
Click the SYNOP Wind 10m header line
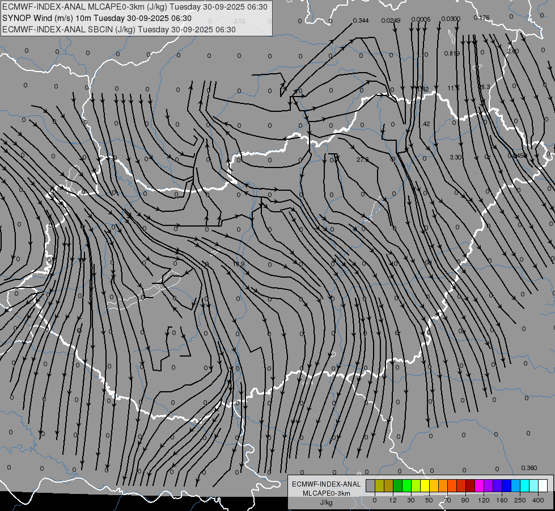click(x=96, y=18)
